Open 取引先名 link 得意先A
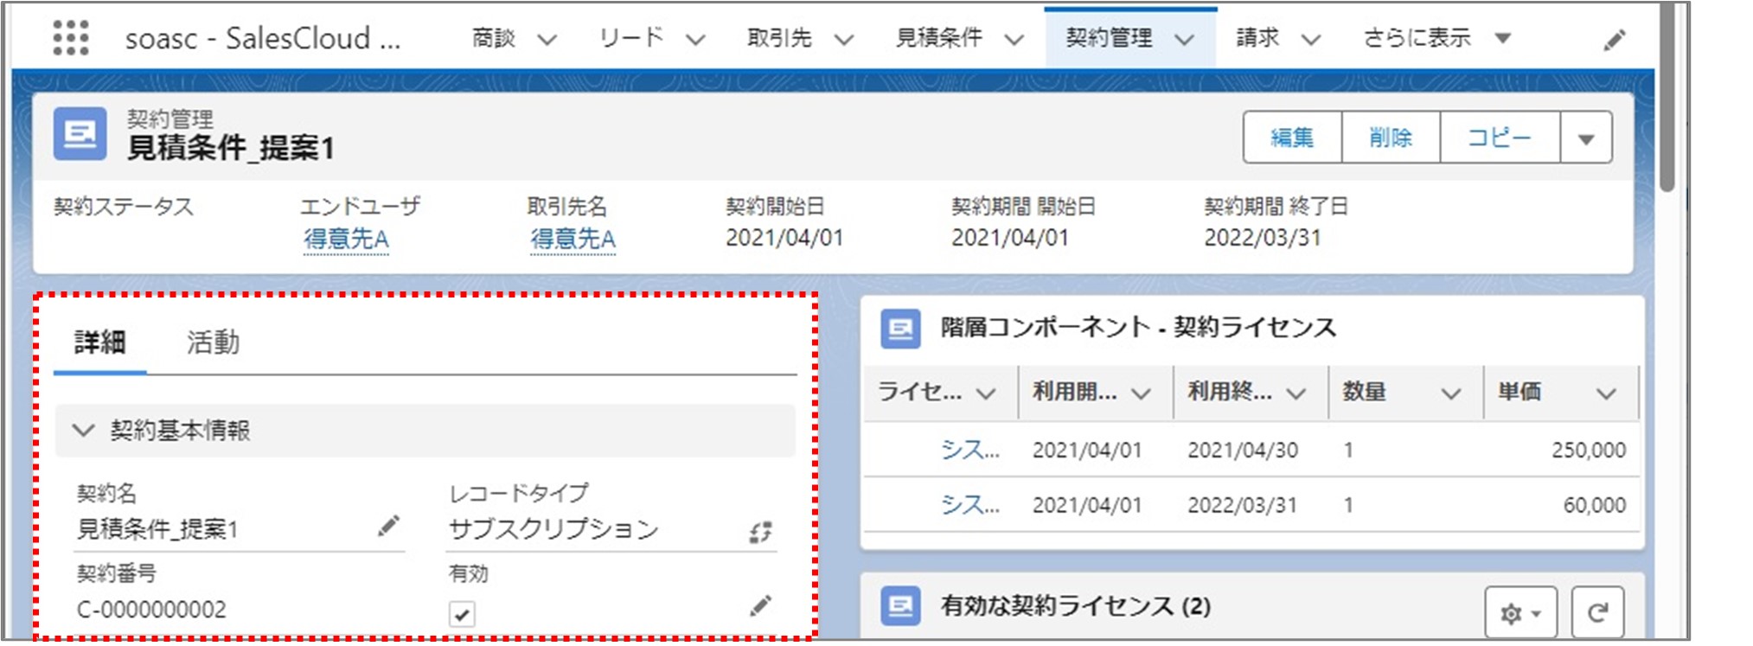Screen dimensions: 1753x646 pos(573,239)
